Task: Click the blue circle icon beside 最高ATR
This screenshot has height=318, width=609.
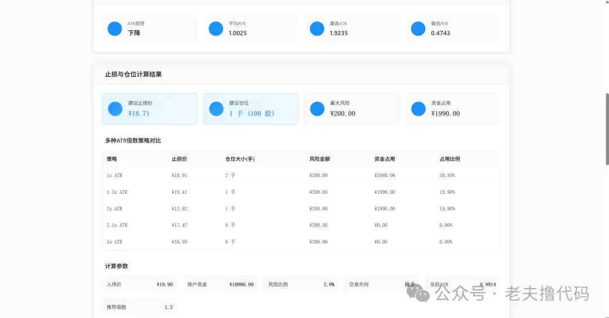Action: click(x=317, y=29)
